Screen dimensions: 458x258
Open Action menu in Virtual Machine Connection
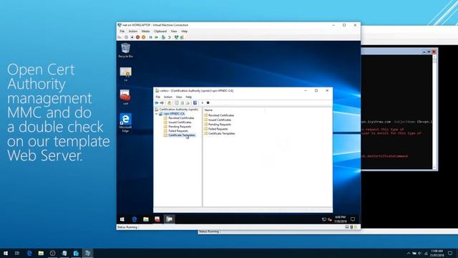(133, 32)
